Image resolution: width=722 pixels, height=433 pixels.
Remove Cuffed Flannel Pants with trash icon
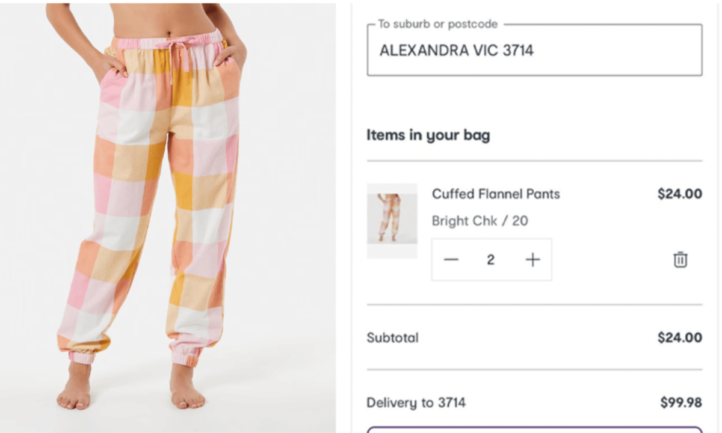(x=680, y=260)
